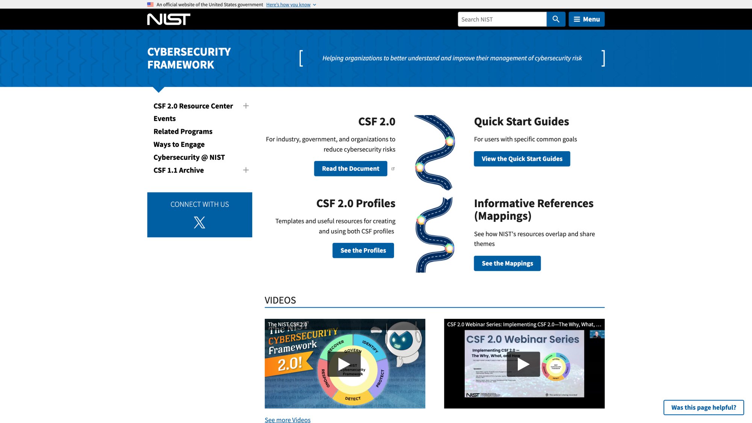Play the NIST CSF 2.0 overview video
The width and height of the screenshot is (752, 423).
344,364
